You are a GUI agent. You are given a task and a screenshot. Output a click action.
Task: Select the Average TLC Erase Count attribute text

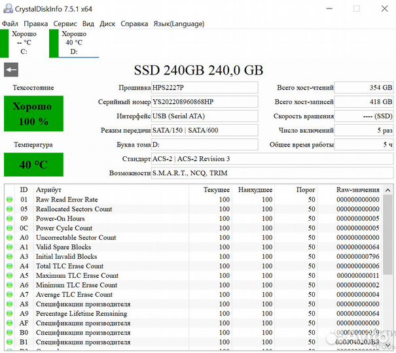(74, 295)
